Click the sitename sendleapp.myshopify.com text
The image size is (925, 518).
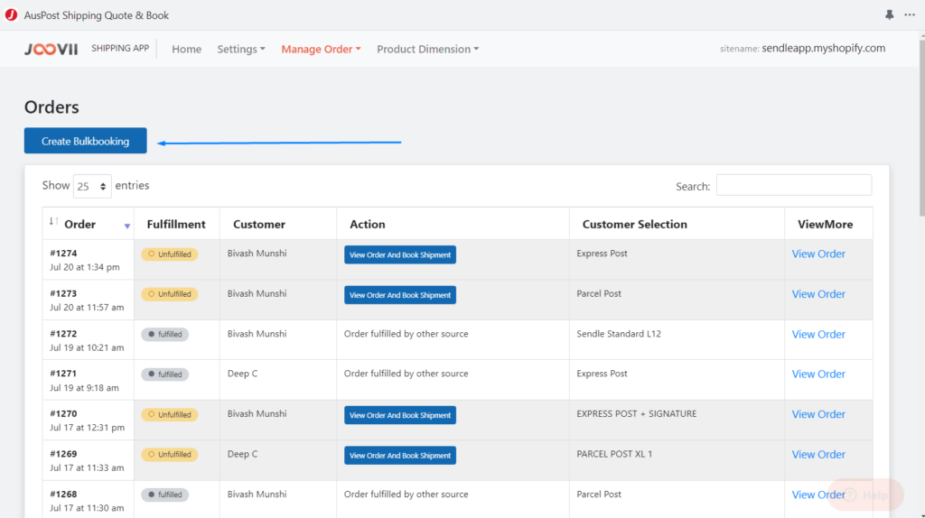tap(823, 49)
